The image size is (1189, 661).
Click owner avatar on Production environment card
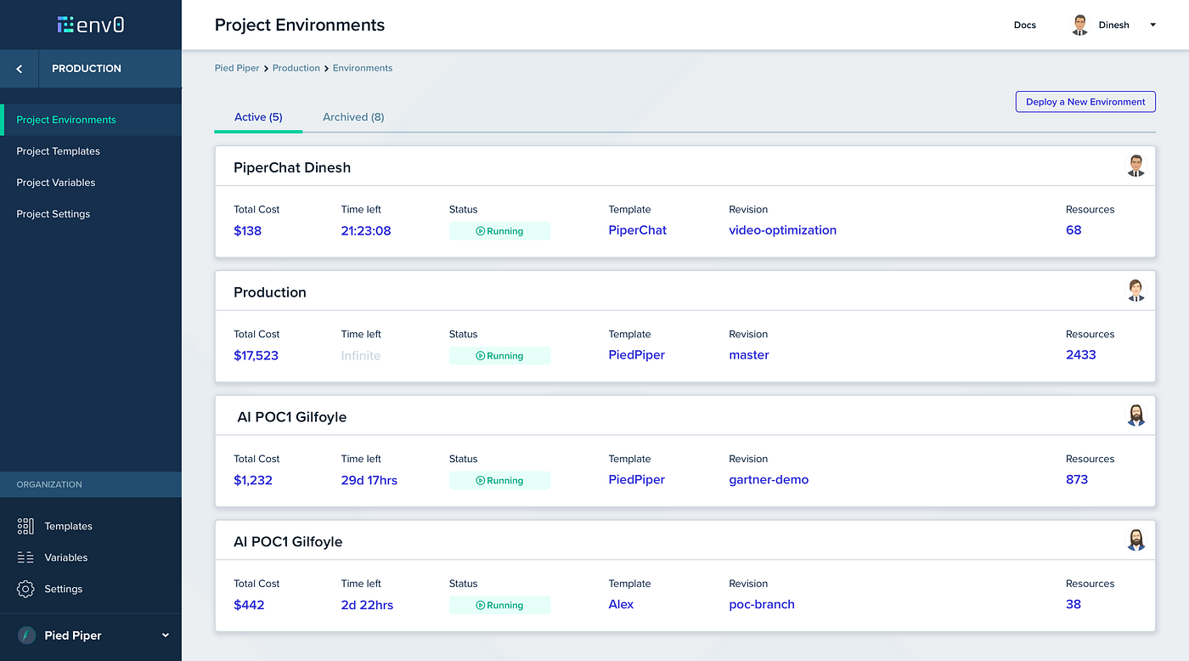pos(1135,291)
